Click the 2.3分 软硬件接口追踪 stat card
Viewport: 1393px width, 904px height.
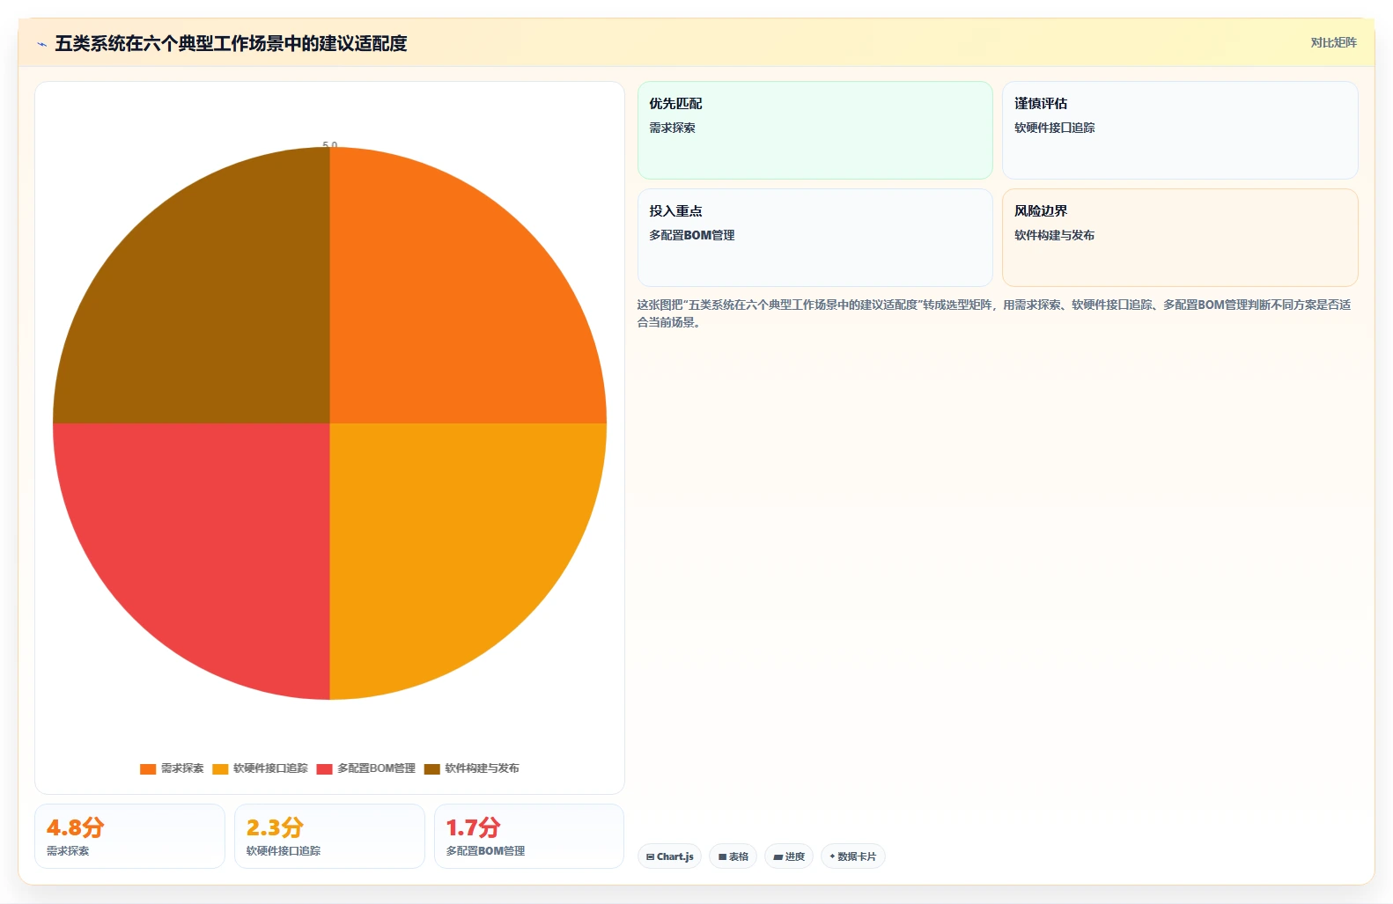tap(329, 836)
